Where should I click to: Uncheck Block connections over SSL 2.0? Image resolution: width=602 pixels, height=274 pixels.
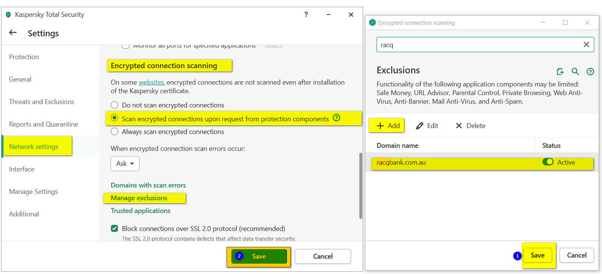[114, 228]
